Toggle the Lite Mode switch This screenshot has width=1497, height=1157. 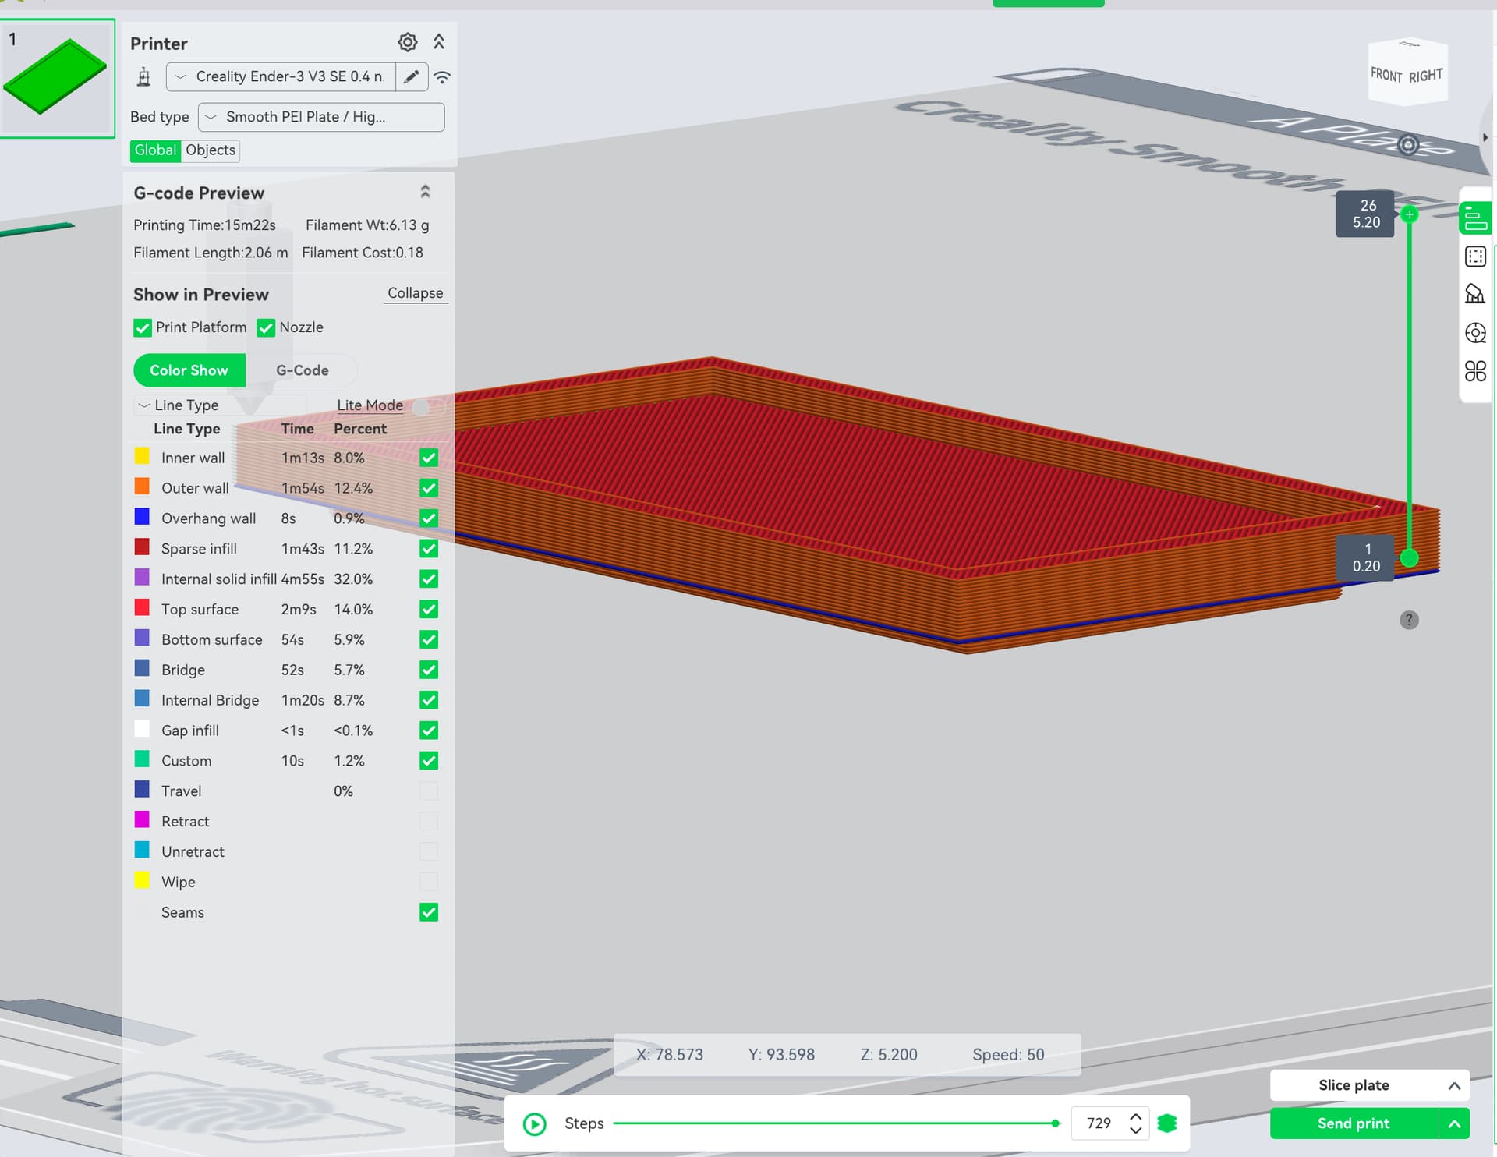tap(427, 406)
